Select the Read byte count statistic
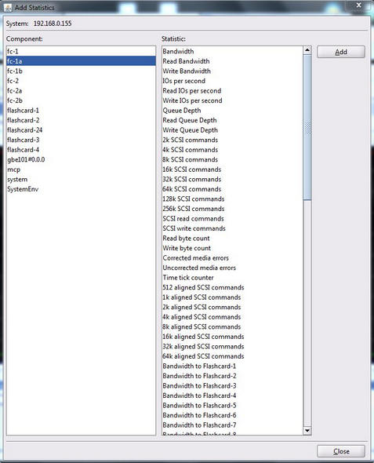The width and height of the screenshot is (374, 463). pos(233,239)
